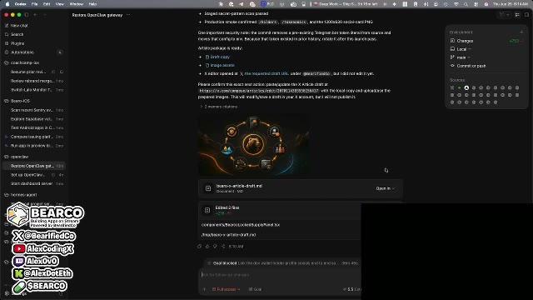Open the 'Explore Supabase' chat row

coord(34,119)
